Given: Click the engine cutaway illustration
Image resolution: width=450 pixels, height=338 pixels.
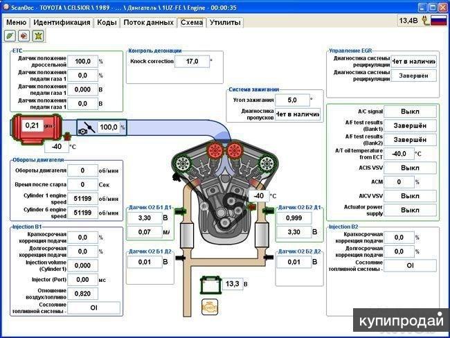Looking at the screenshot, I should coord(224,193).
